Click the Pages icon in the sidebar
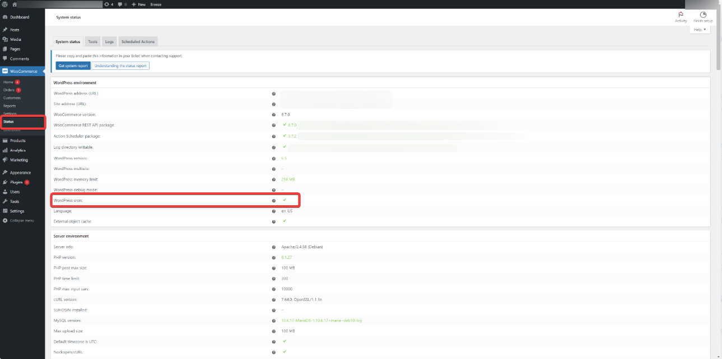 click(x=5, y=49)
